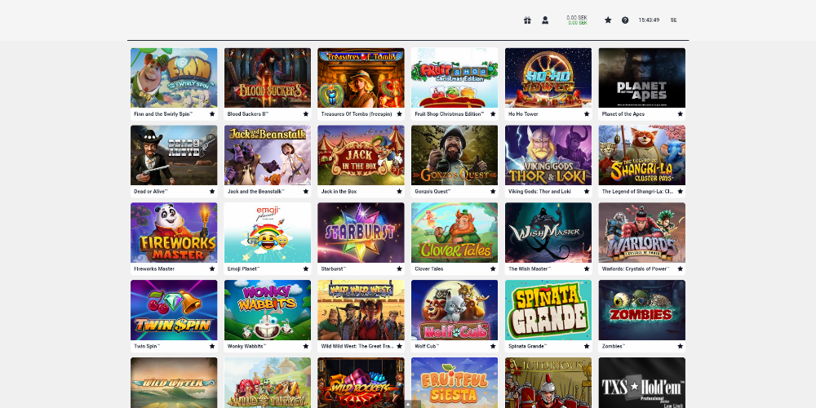This screenshot has width=816, height=408.
Task: Toggle favorite star for Treasures Of Tombs
Action: 399,114
